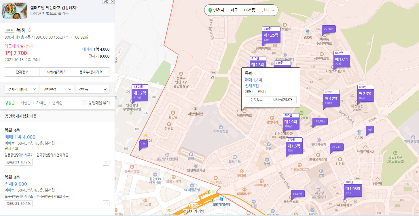Switch to the 시세/실거래가 tab

[57, 72]
